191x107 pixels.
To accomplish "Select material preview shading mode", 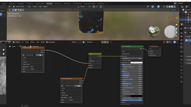I will tap(172, 7).
